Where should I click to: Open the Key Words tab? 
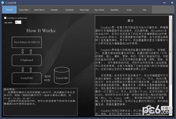(99, 10)
